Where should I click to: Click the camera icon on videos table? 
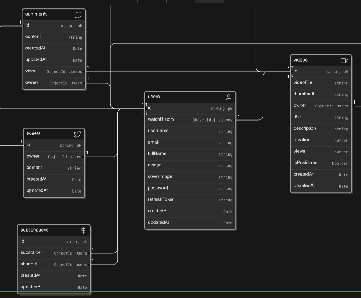344,60
